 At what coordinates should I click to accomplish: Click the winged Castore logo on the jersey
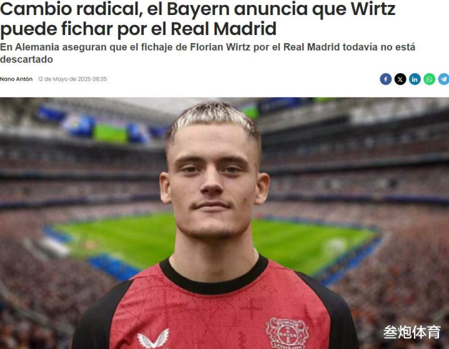point(153,338)
